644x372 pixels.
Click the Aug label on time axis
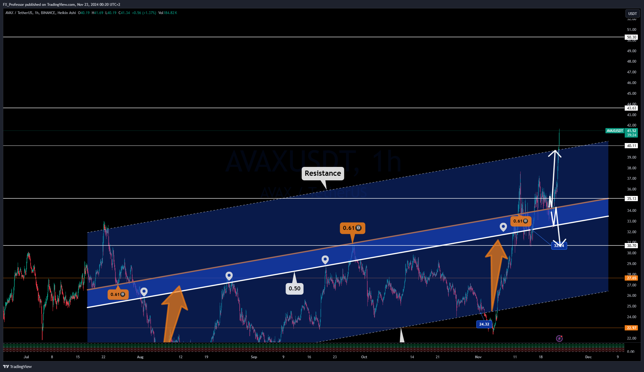tap(140, 357)
